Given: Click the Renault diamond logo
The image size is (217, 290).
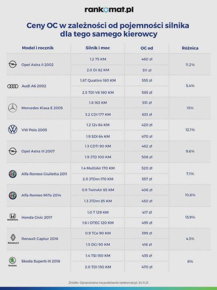Looking at the screenshot, I should pos(13,239).
